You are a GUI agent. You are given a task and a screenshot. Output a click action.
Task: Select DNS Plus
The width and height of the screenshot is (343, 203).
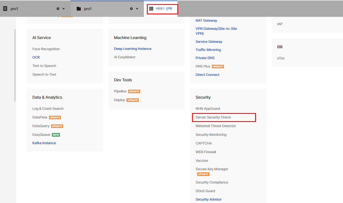click(x=203, y=66)
